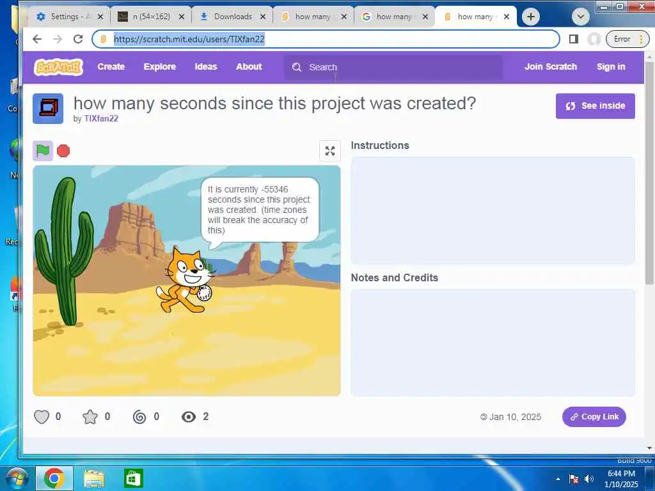Click the TIXfan22 project author avatar
The height and width of the screenshot is (491, 655).
pyautogui.click(x=48, y=109)
